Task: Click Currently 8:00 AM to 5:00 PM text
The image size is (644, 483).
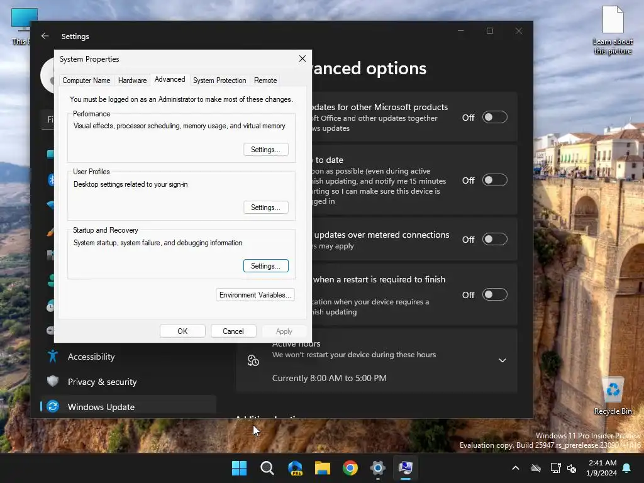Action: (x=329, y=378)
